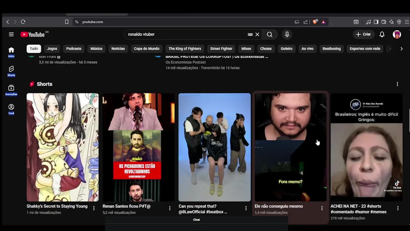View site information icon in address bar
This screenshot has height=231, width=410.
(77, 22)
